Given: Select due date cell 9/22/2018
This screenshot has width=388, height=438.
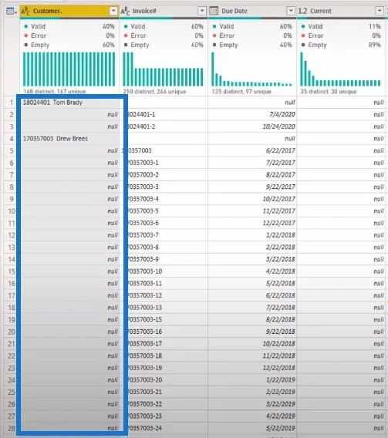Looking at the screenshot, I should click(252, 332).
